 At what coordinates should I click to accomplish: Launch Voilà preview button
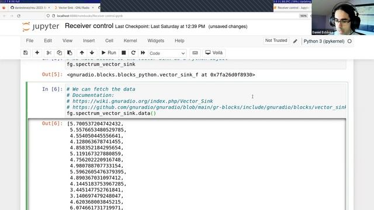[214, 53]
